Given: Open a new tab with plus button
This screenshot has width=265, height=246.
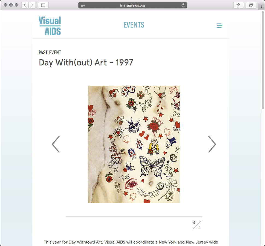Looking at the screenshot, I should [x=261, y=7].
